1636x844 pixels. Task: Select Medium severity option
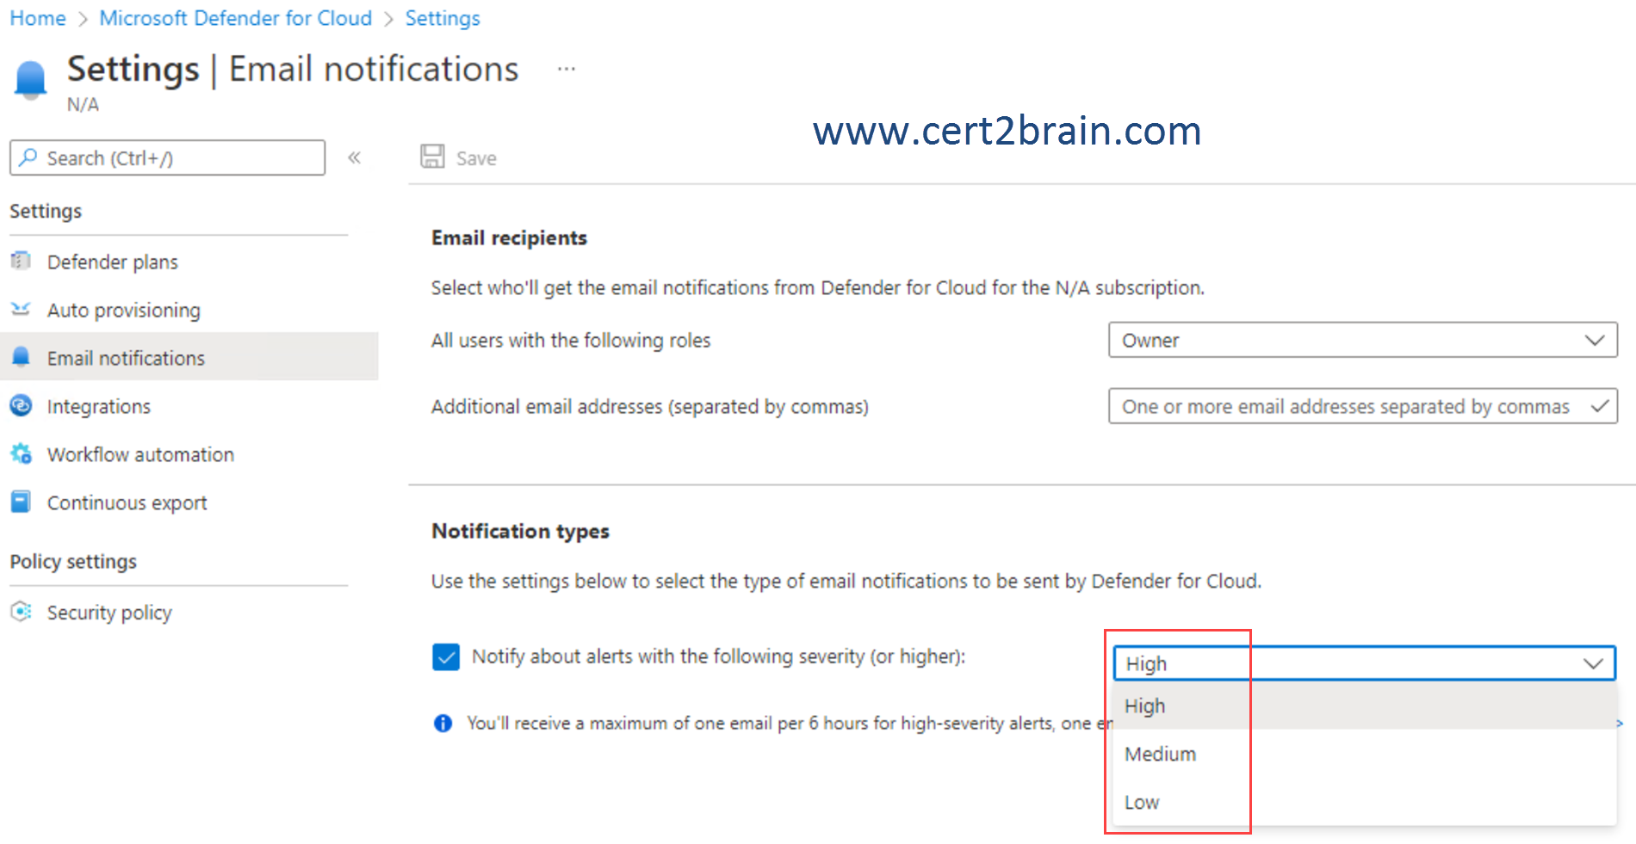pos(1364,754)
